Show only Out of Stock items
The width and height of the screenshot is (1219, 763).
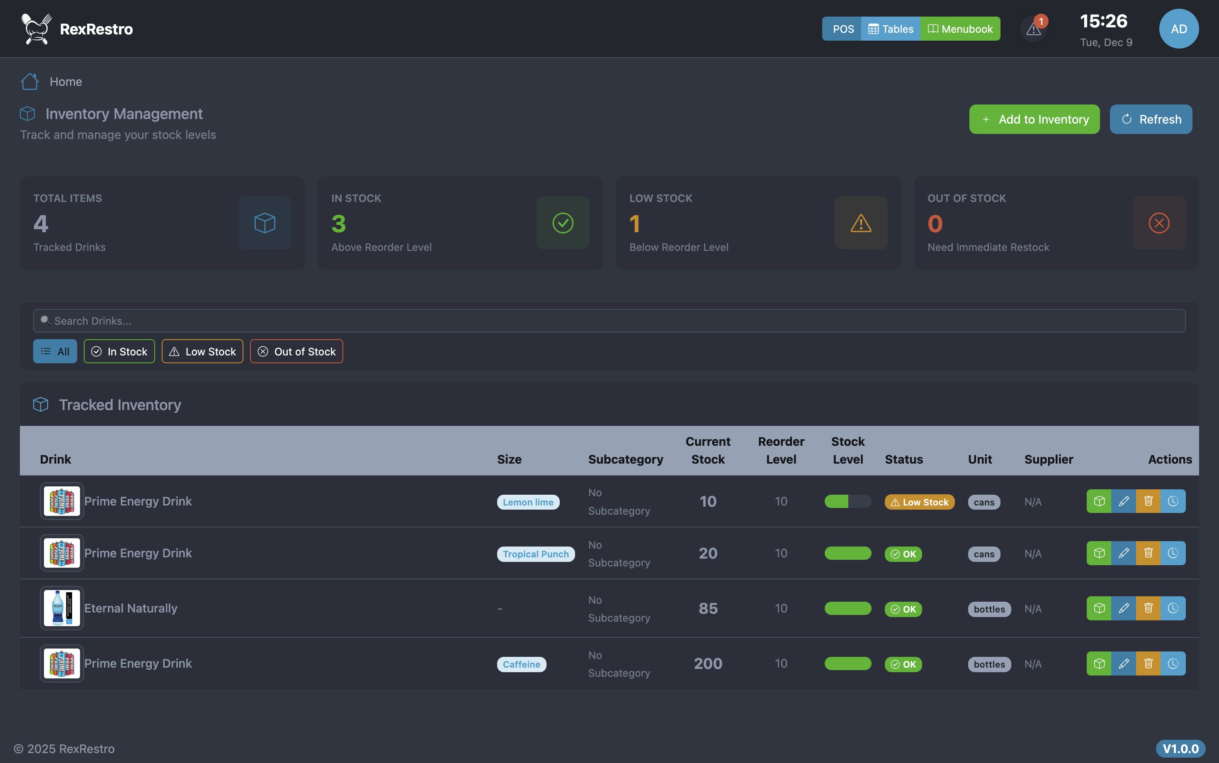297,351
